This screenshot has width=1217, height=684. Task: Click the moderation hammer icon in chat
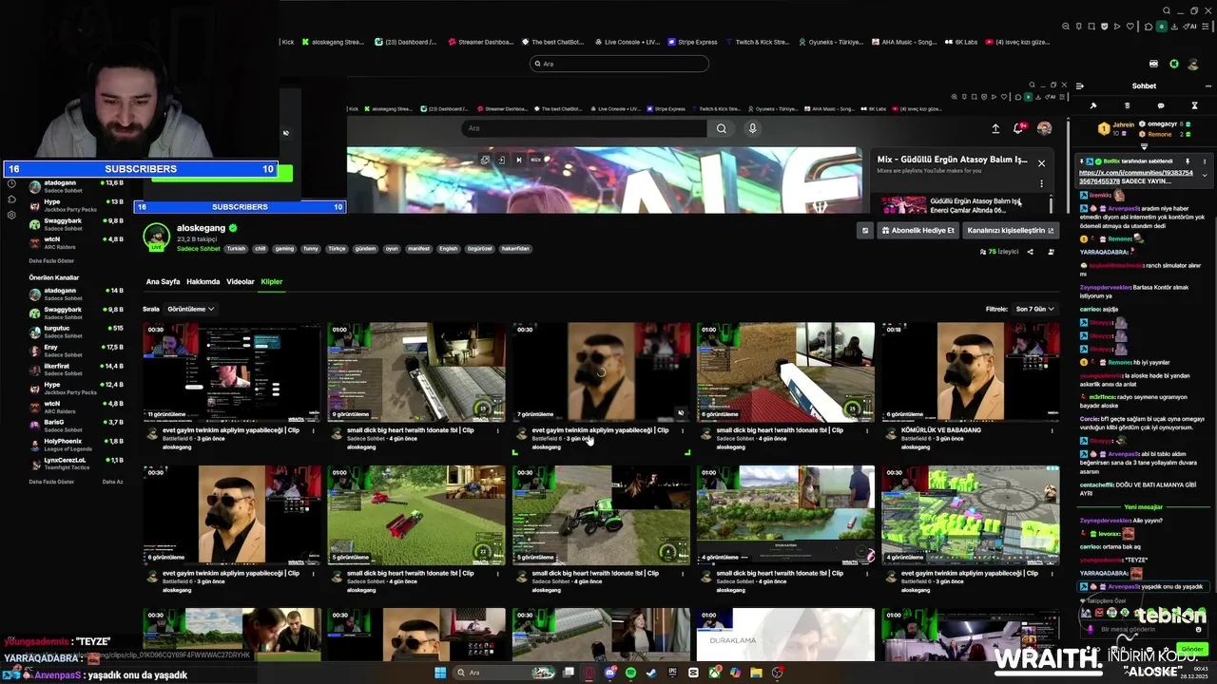[x=1093, y=105]
